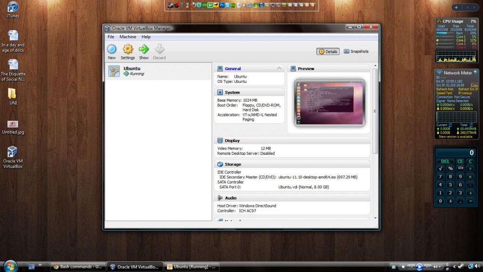Open the Help menu
This screenshot has height=272, width=483.
coord(146,37)
